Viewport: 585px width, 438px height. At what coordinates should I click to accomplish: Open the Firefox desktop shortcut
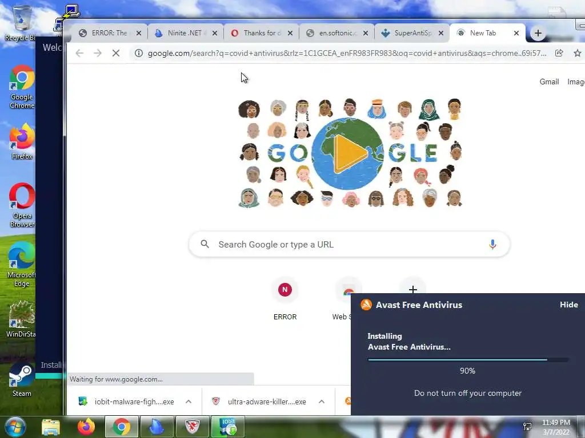click(22, 141)
